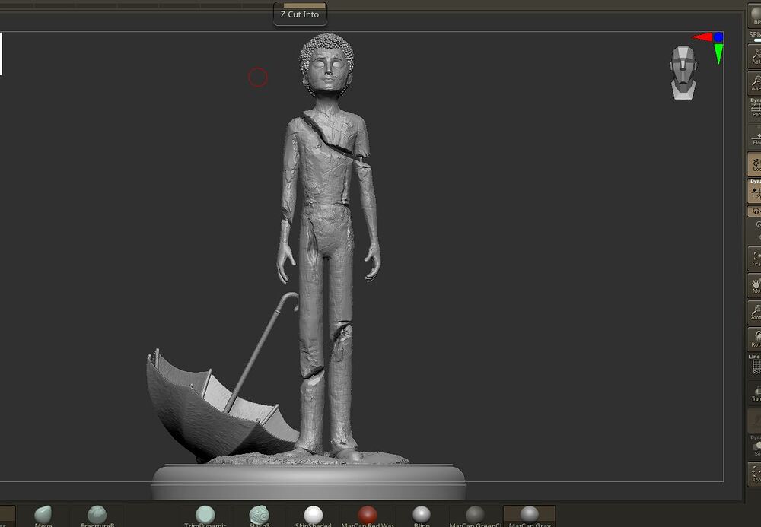
Task: Toggle the Floor grid
Action: [754, 136]
